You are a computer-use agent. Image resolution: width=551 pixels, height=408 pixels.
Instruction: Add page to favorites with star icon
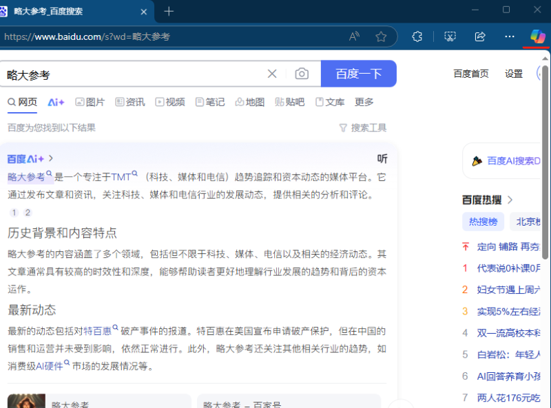coord(381,36)
